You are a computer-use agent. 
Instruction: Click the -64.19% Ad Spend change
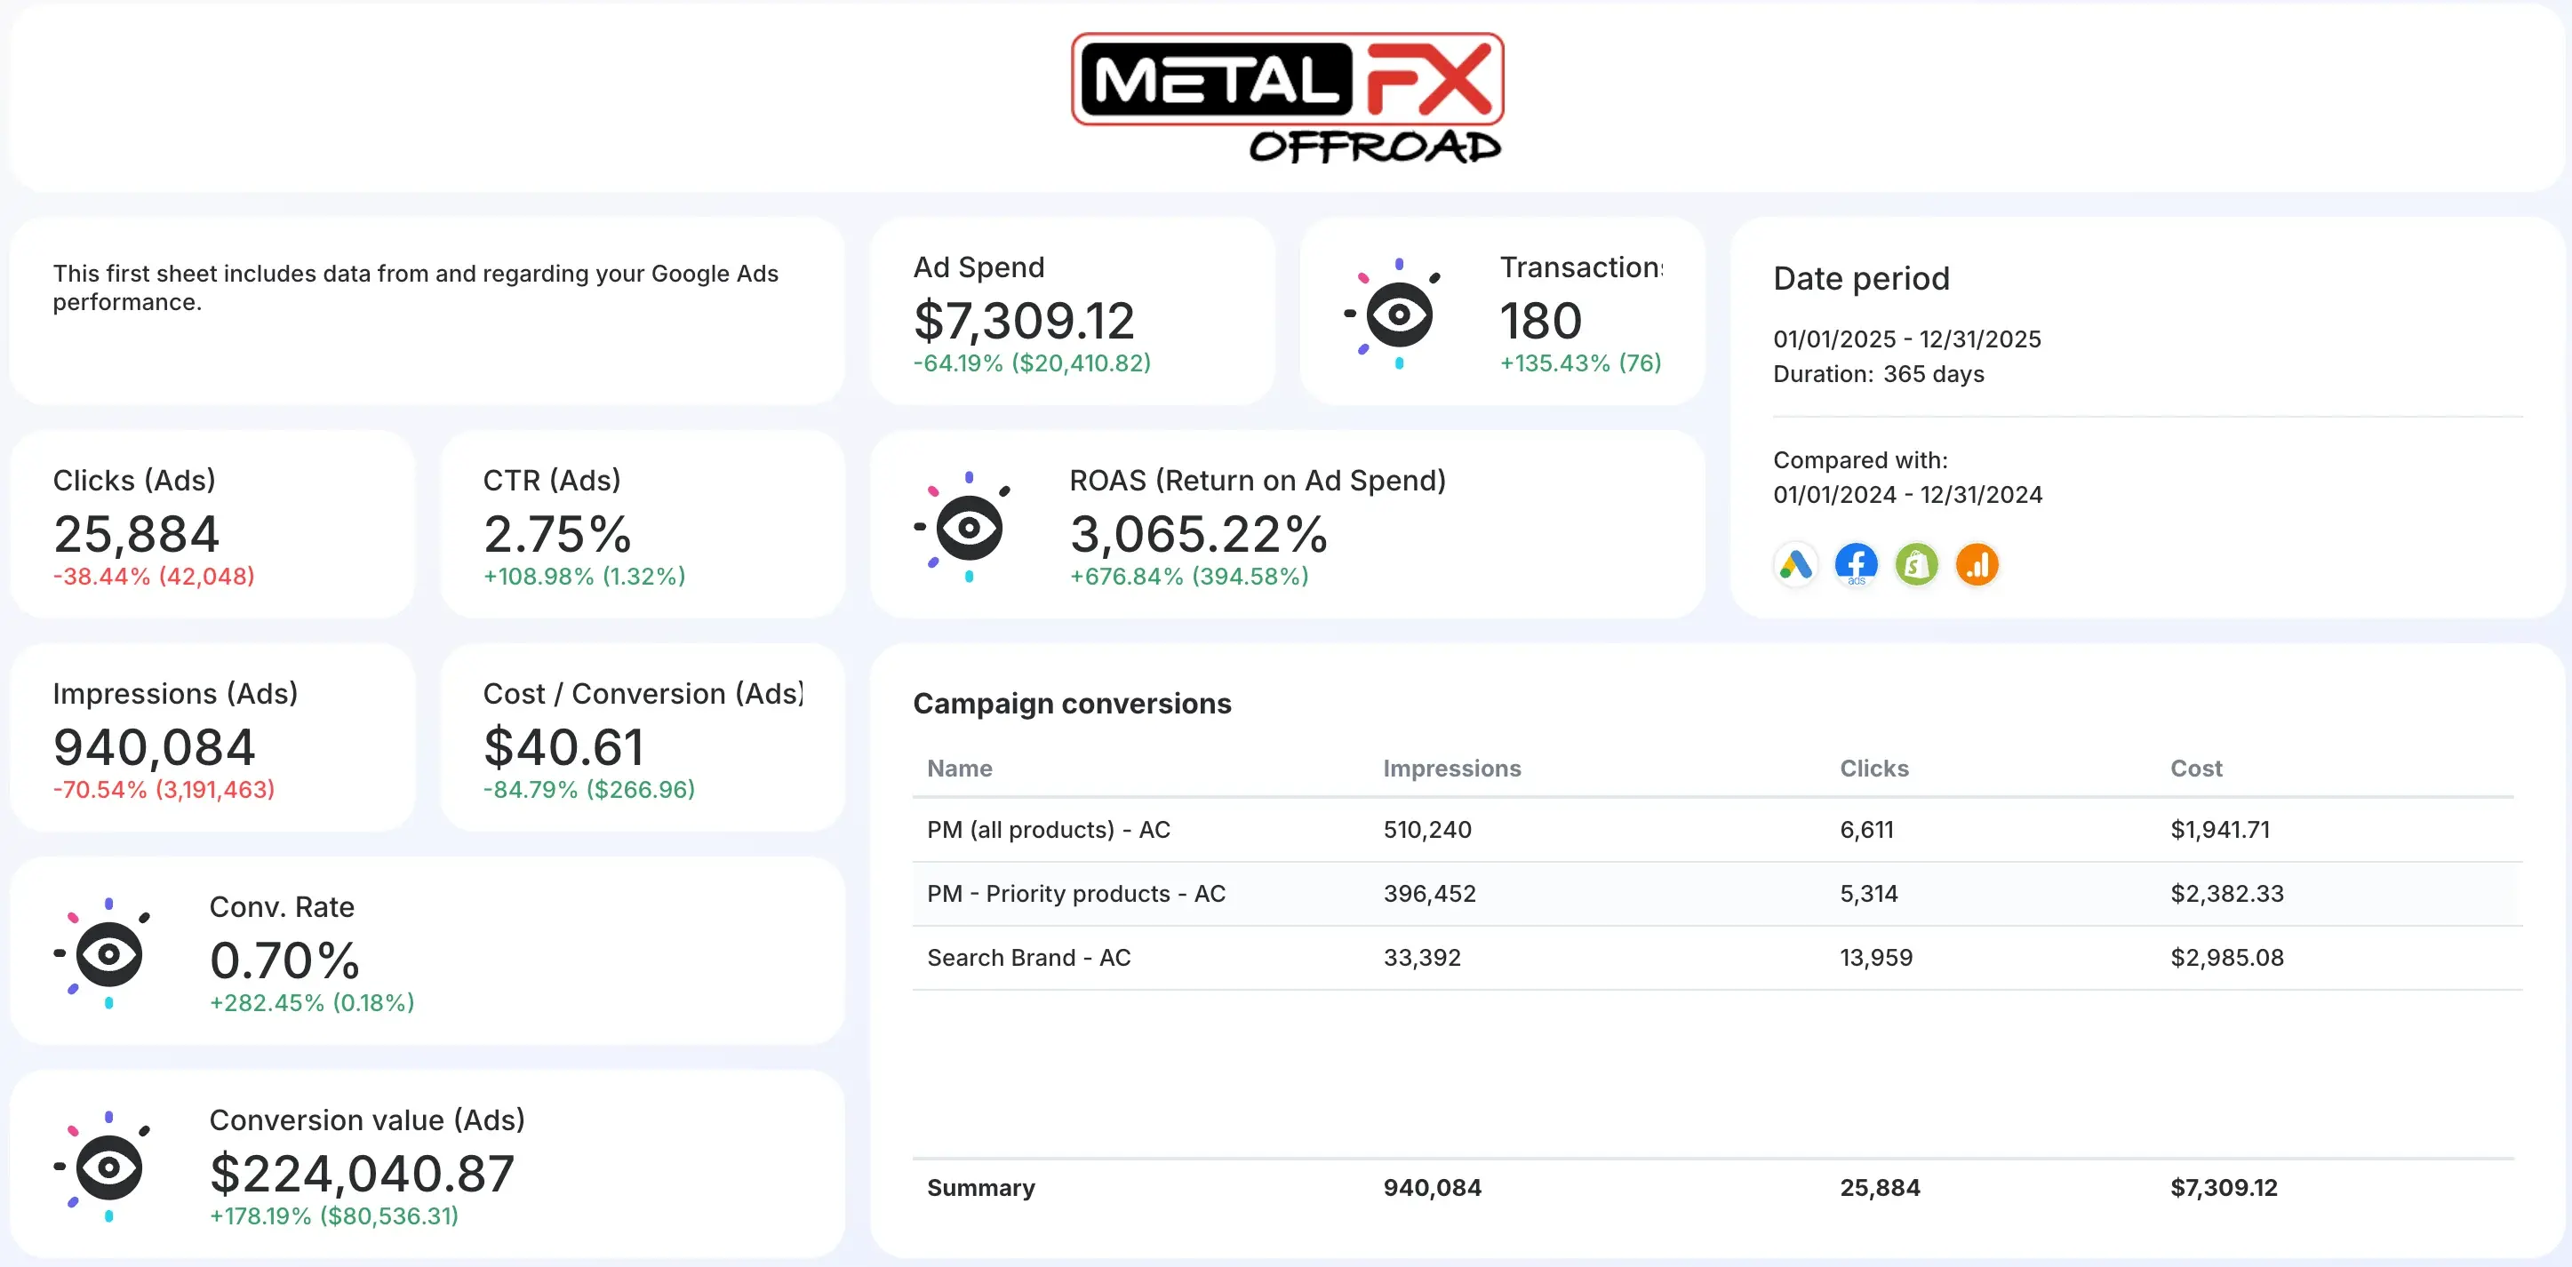tap(1032, 363)
